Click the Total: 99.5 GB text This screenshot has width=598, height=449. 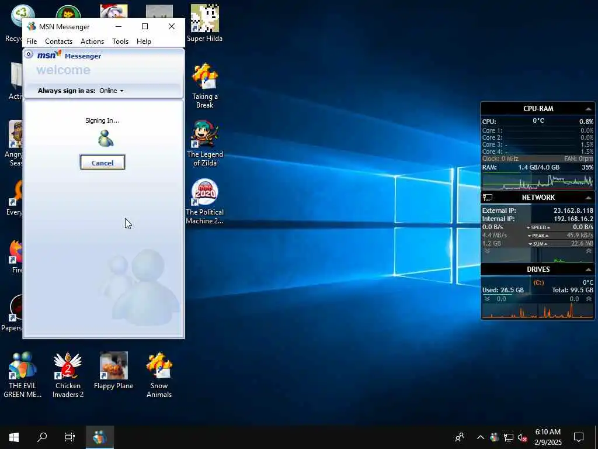point(572,290)
